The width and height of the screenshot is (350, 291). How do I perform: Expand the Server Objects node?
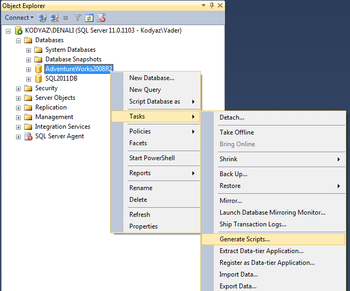tap(18, 98)
